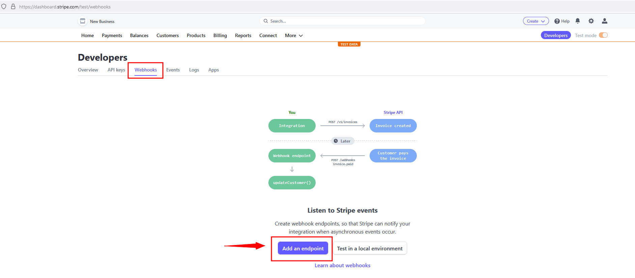635x278 pixels.
Task: Open the Reports navigation item
Action: coord(243,35)
